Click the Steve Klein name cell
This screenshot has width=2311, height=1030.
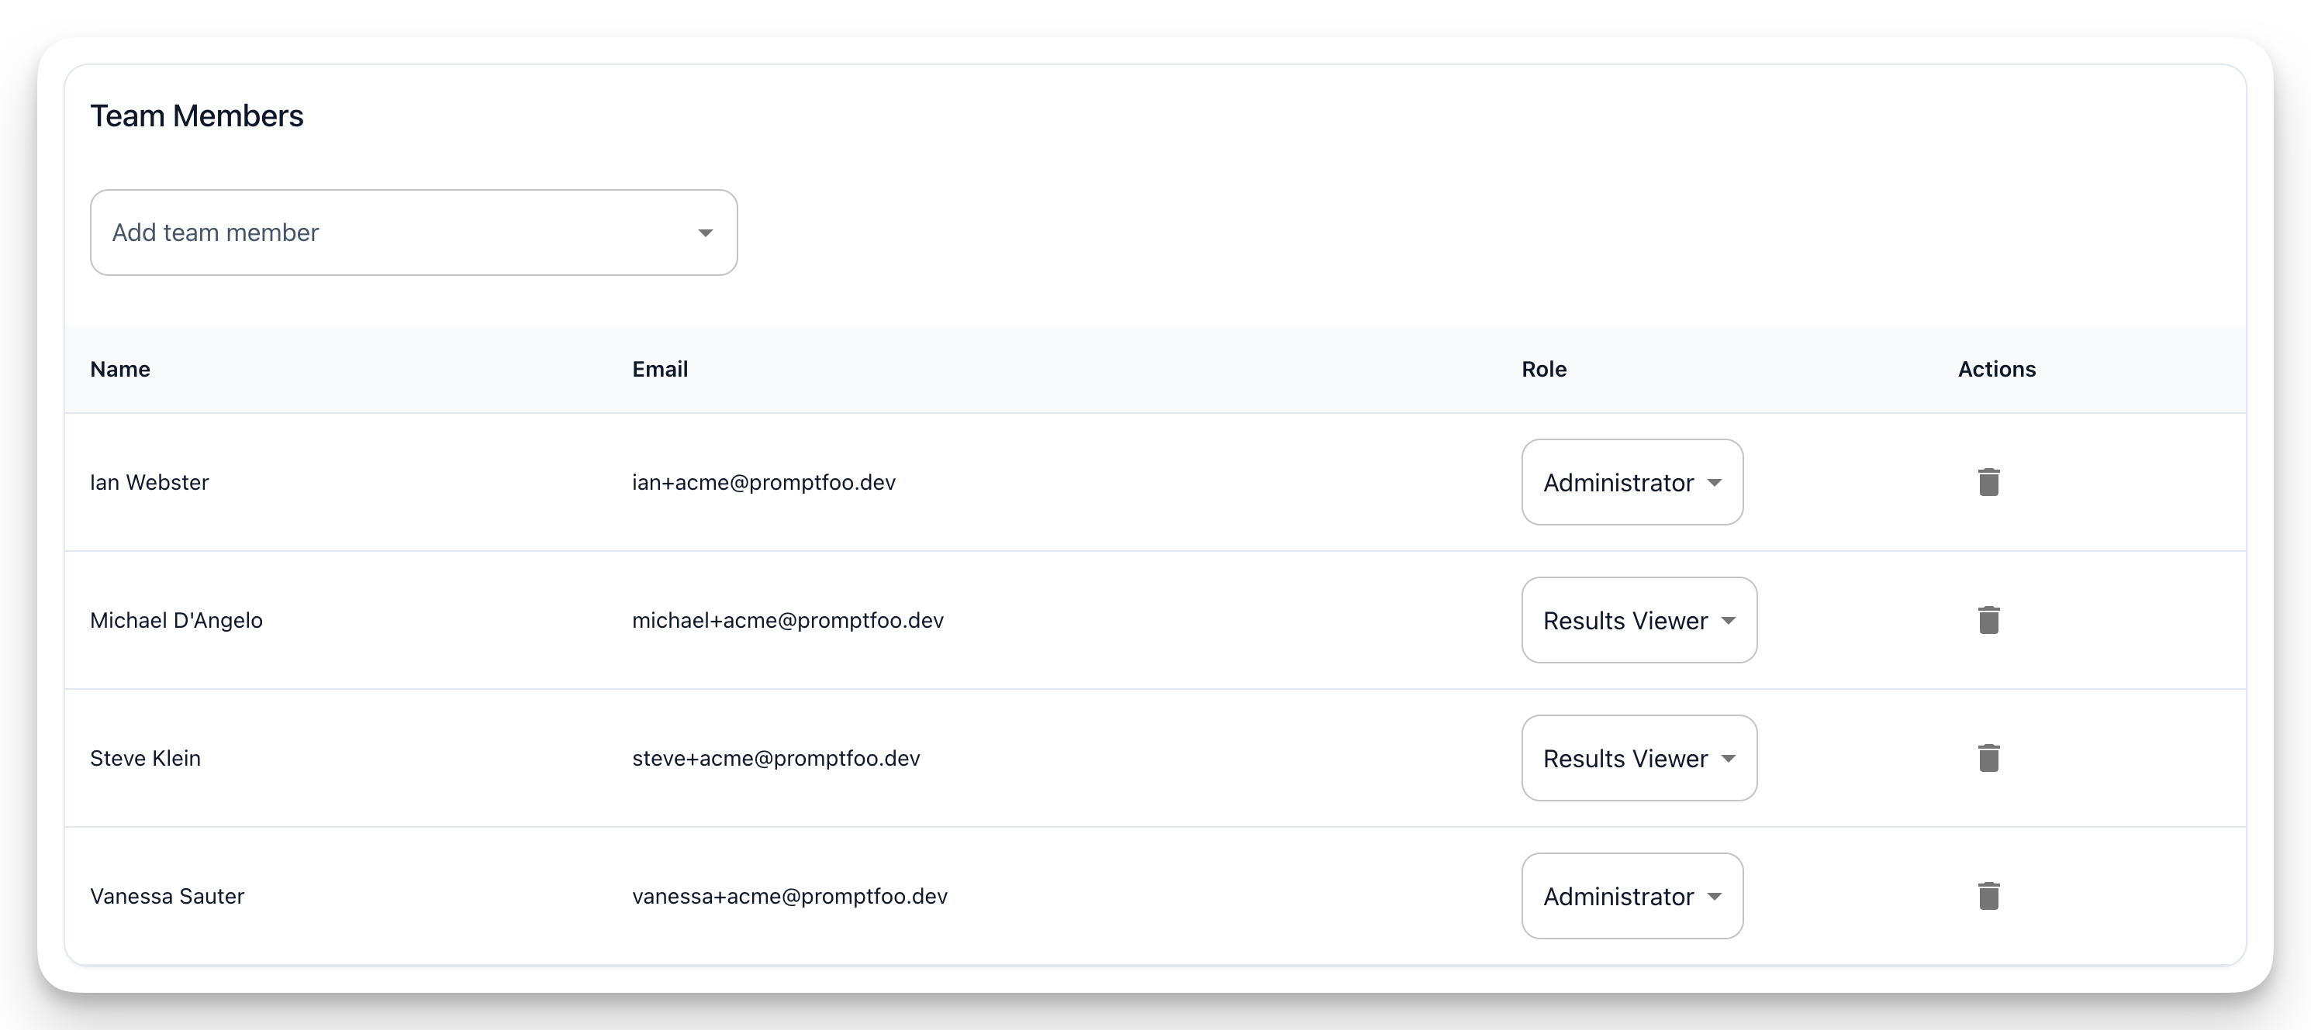145,759
